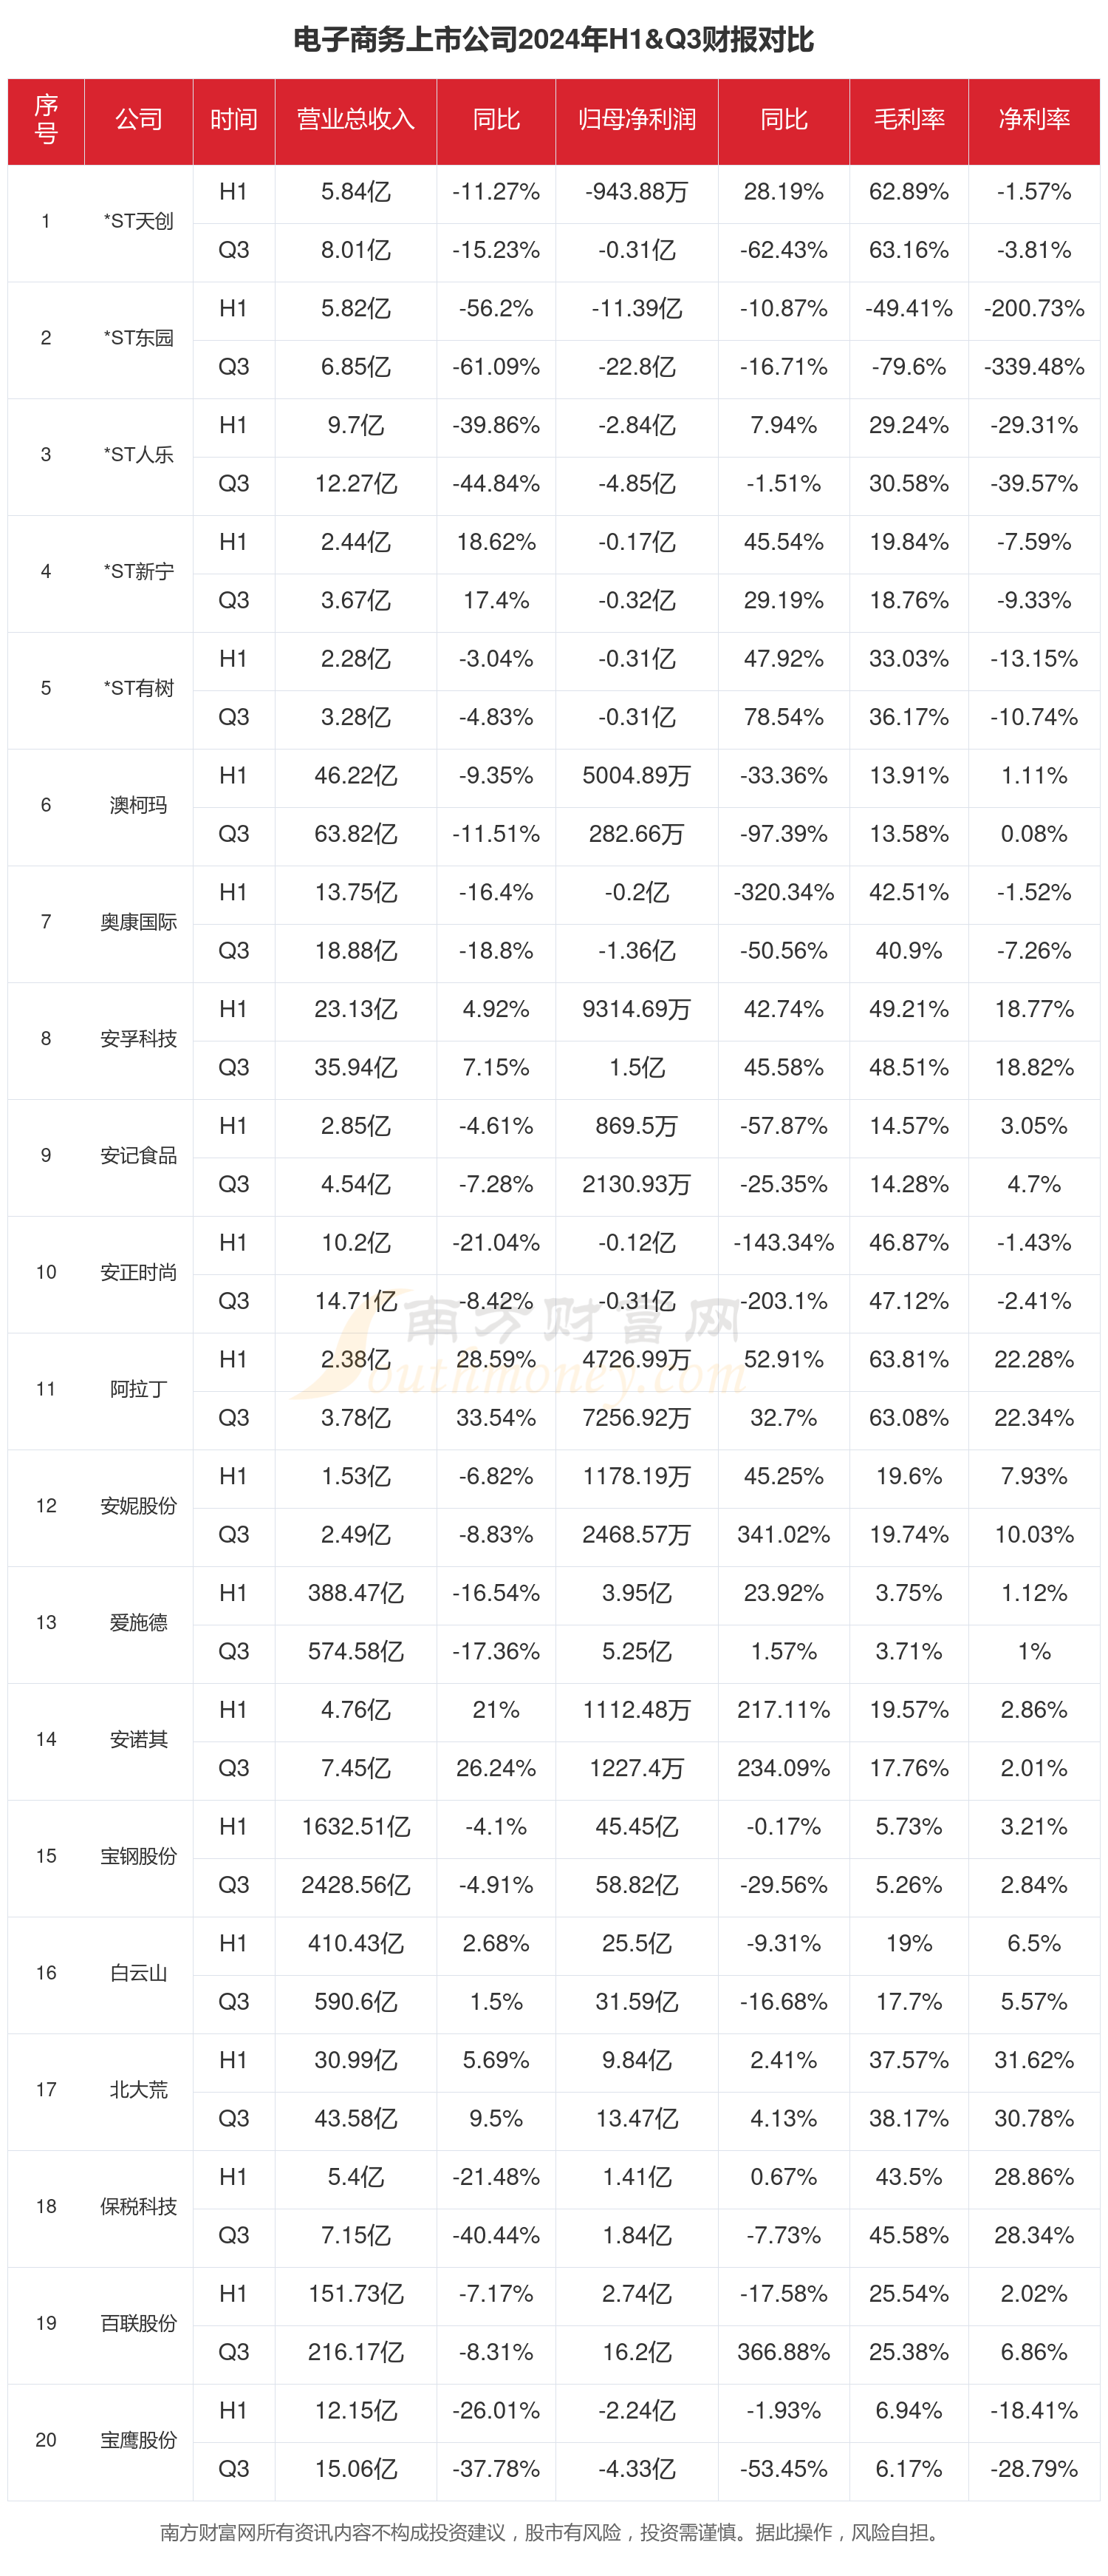Click the 归母净利润 column header

pyautogui.click(x=637, y=120)
